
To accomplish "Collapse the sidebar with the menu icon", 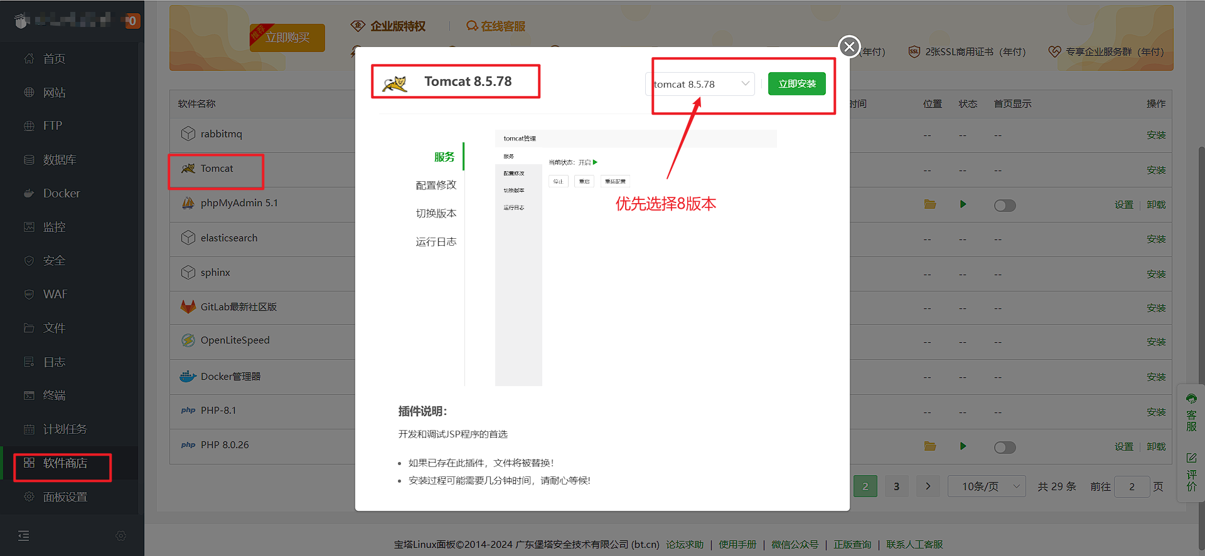I will (x=23, y=535).
